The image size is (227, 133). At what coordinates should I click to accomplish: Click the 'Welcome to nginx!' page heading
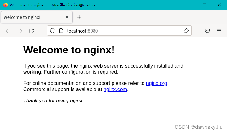pyautogui.click(x=69, y=50)
